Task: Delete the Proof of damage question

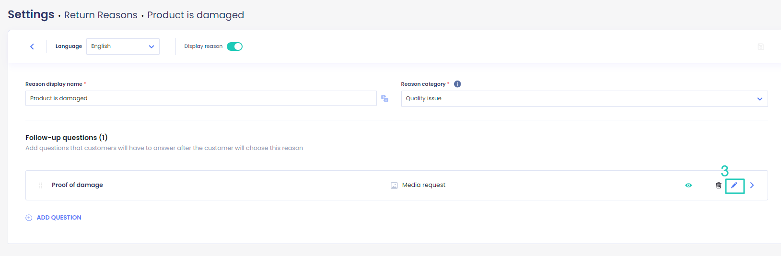Action: [x=718, y=185]
